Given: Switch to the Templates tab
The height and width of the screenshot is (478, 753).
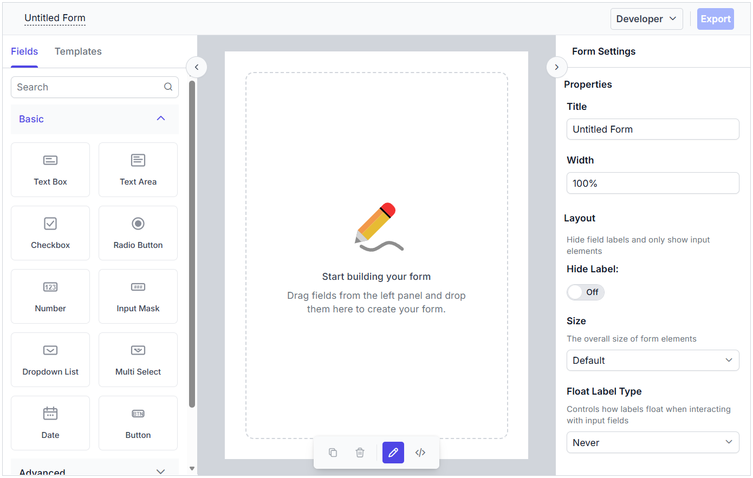Looking at the screenshot, I should click(78, 51).
